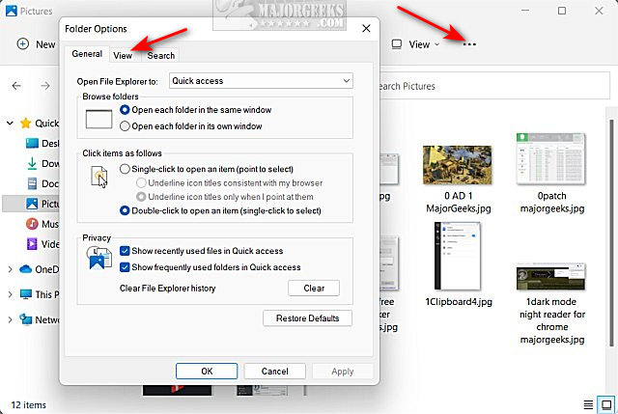Select the 1Clipboard4.jpg thumbnail
This screenshot has width=618, height=414.
click(457, 256)
